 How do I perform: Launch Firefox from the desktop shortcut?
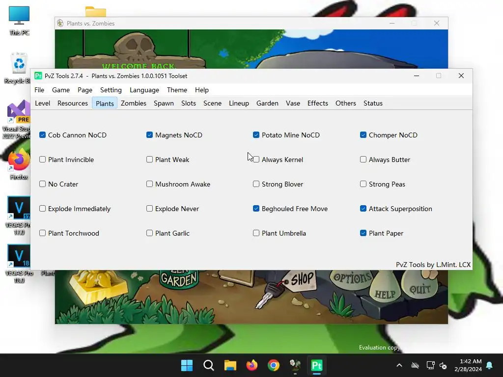click(19, 164)
